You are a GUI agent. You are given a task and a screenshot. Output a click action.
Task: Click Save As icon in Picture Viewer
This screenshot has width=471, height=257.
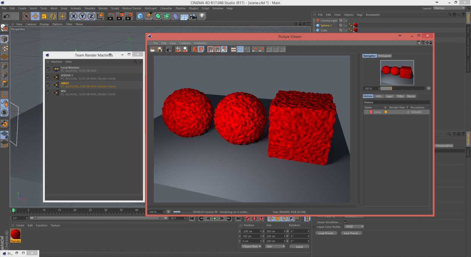pos(160,49)
